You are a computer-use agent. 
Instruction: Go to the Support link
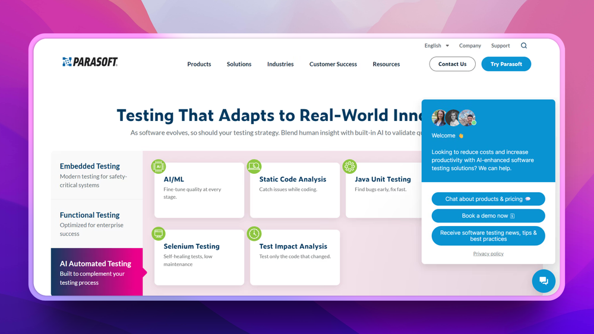click(500, 46)
